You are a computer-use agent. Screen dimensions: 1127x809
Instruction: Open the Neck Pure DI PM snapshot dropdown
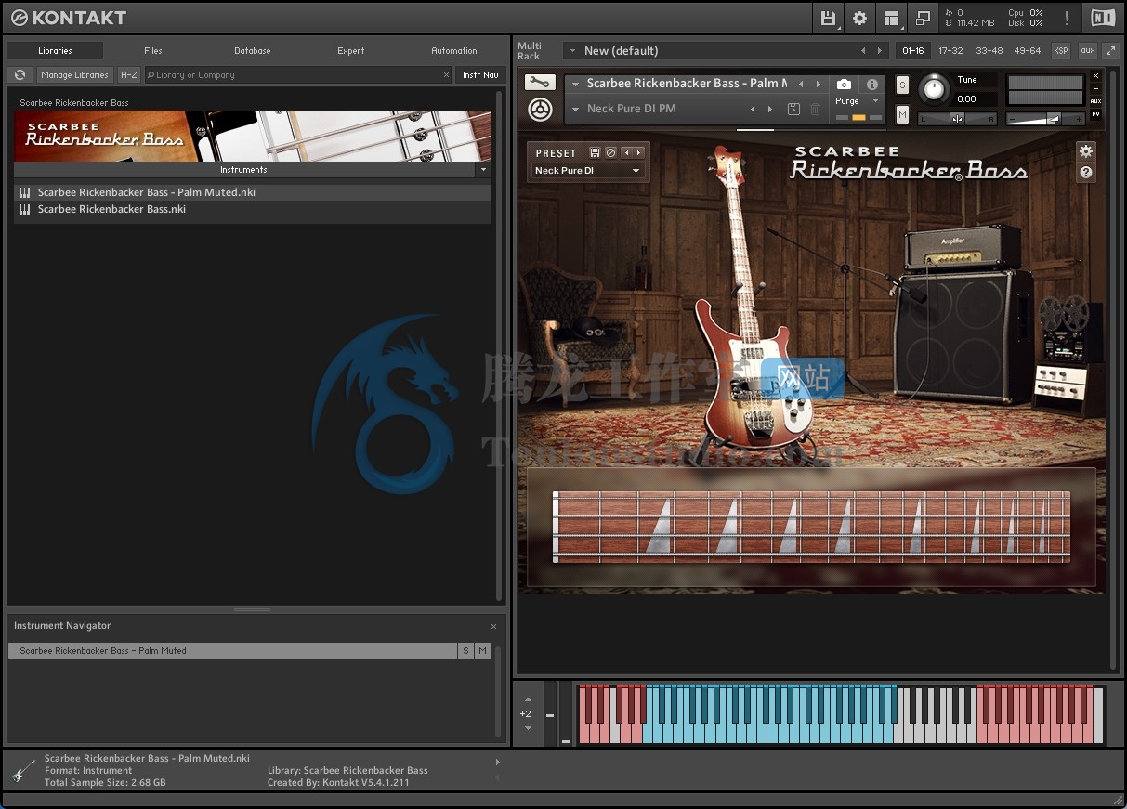pyautogui.click(x=575, y=109)
